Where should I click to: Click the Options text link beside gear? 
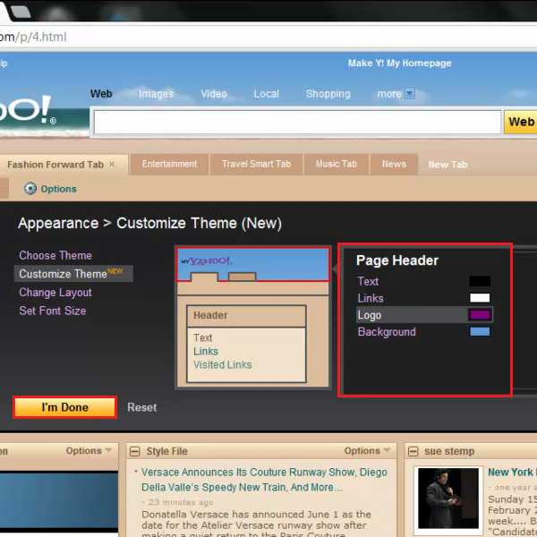[58, 189]
